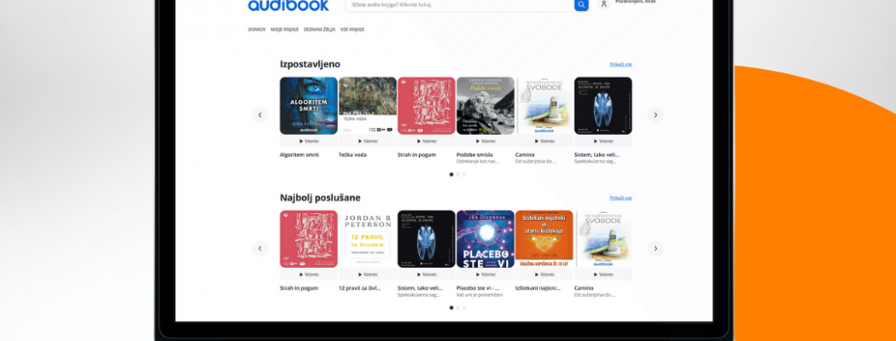896x341 pixels.
Task: Open Algoritem smrti book cover
Action: 309,106
